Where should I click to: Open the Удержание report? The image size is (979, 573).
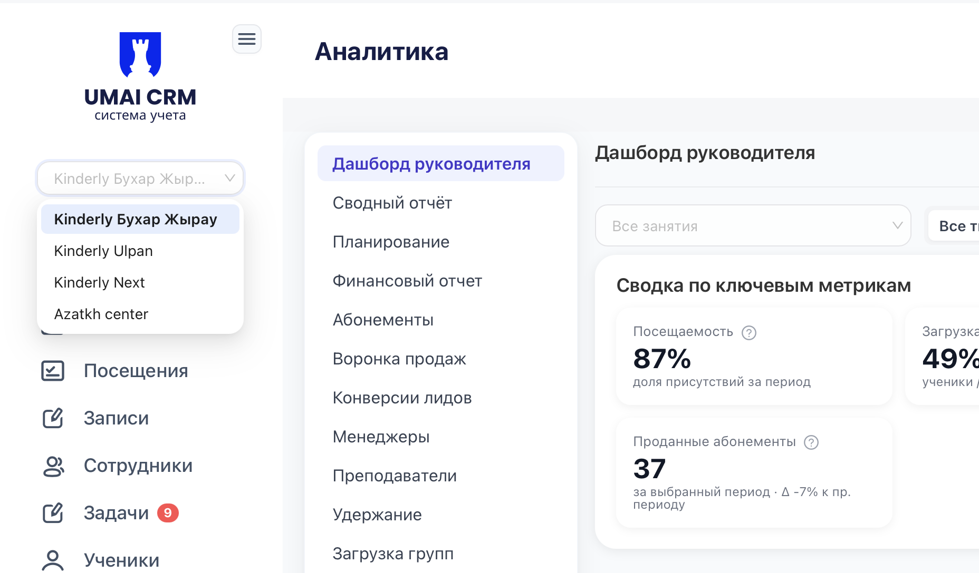(x=377, y=515)
